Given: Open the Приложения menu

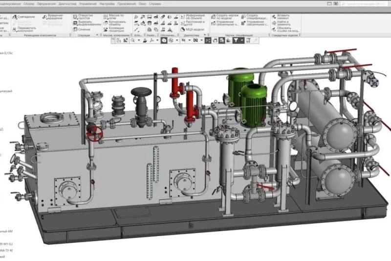Looking at the screenshot, I should (x=127, y=4).
